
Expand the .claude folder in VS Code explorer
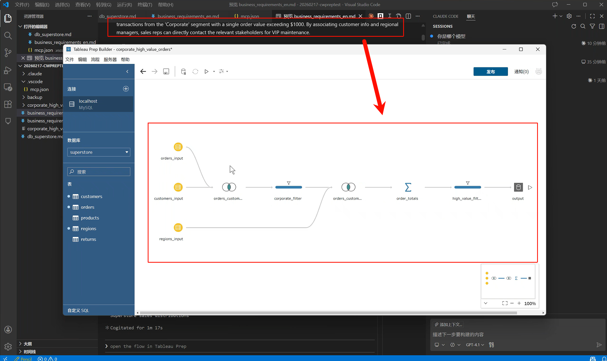(x=34, y=73)
